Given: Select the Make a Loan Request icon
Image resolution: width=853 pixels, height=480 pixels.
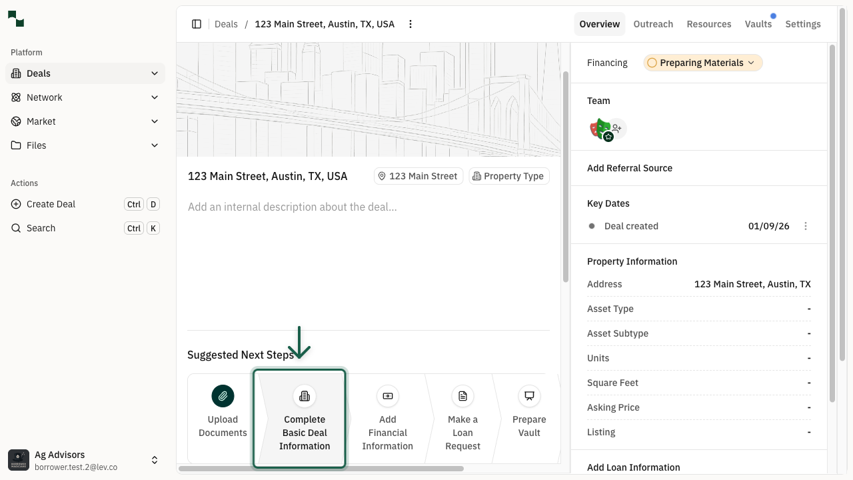Looking at the screenshot, I should pos(462,396).
